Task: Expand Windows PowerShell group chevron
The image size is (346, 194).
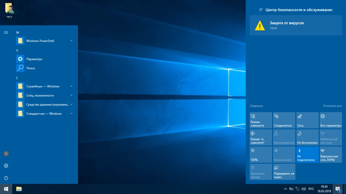Action: point(71,41)
